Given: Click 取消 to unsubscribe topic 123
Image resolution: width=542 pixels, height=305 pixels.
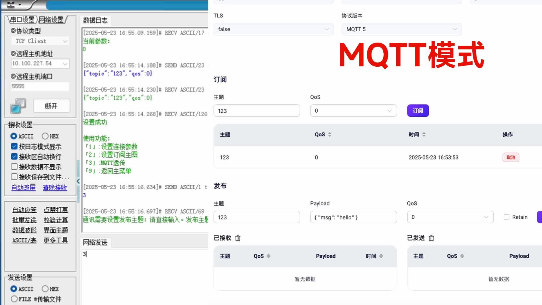Looking at the screenshot, I should pyautogui.click(x=511, y=157).
